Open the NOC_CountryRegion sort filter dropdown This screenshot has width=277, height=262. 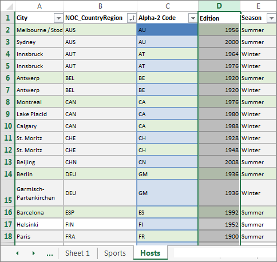(x=132, y=18)
